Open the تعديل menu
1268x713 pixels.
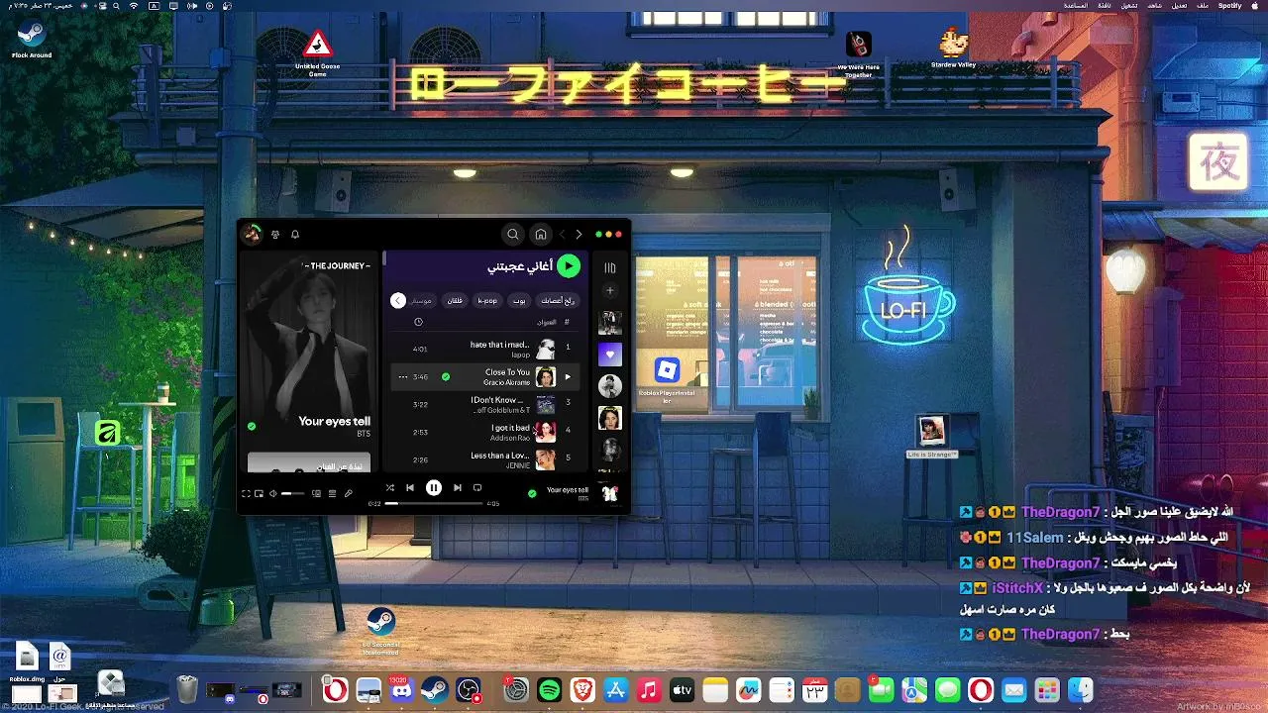(x=1178, y=6)
